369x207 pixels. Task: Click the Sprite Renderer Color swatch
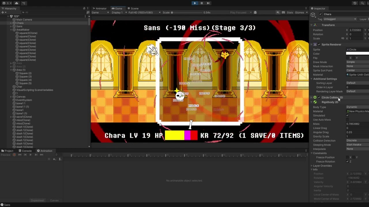tap(357, 53)
